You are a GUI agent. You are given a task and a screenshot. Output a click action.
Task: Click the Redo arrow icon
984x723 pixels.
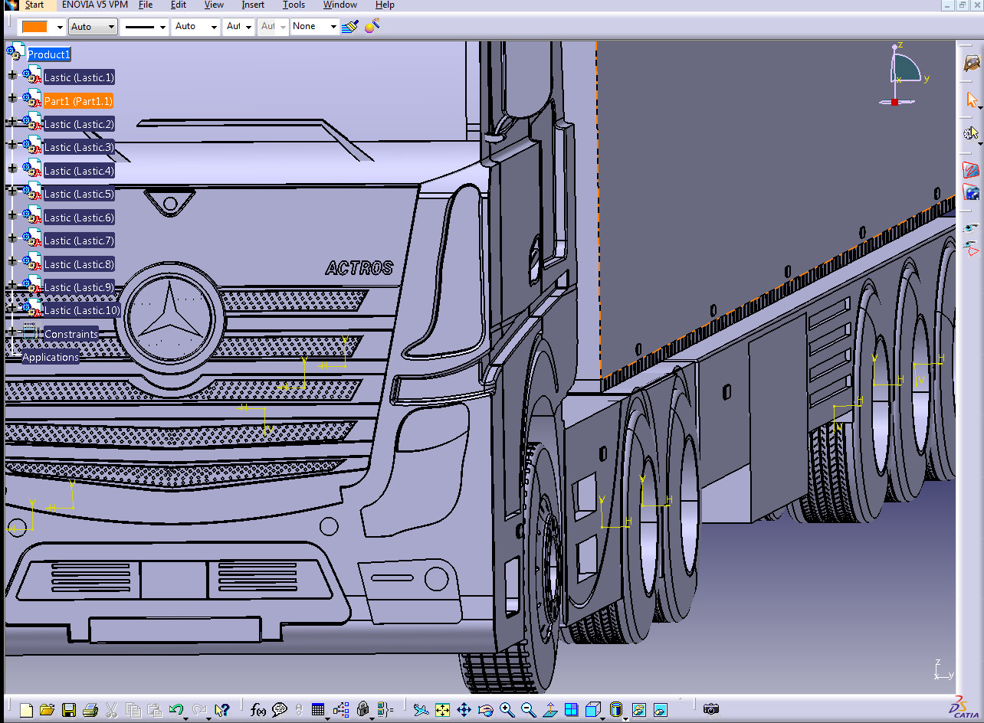200,710
